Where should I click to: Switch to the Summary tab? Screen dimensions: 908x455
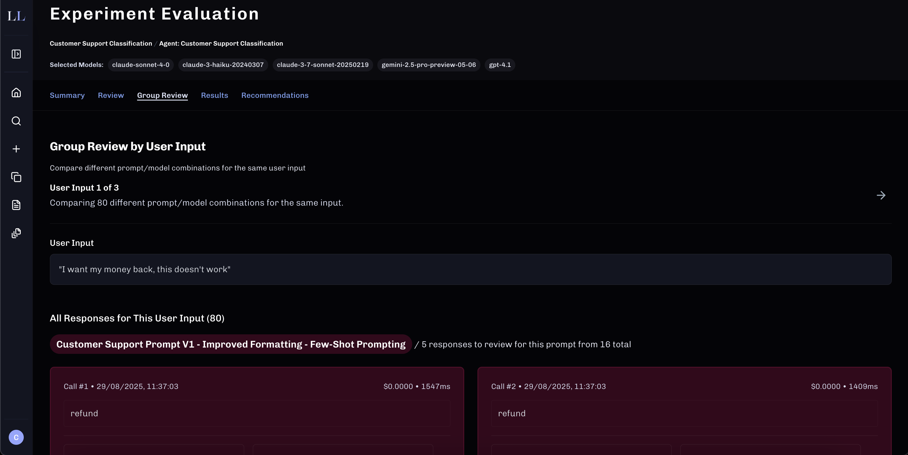67,95
